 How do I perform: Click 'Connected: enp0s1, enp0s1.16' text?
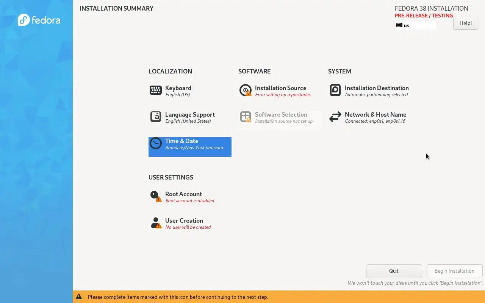coord(375,121)
